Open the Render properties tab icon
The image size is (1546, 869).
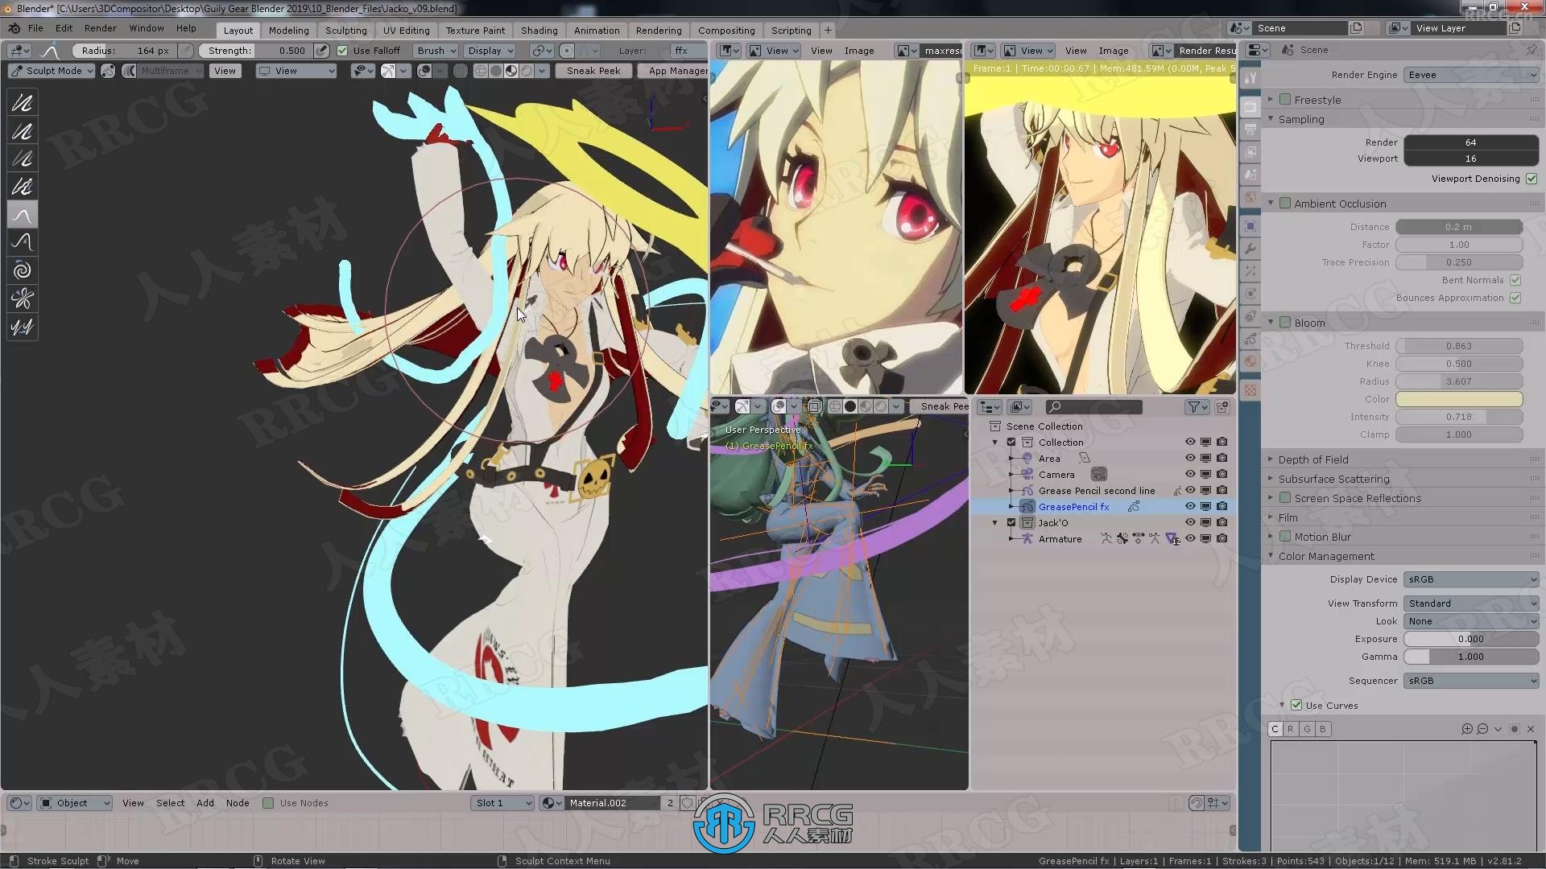pyautogui.click(x=1250, y=106)
